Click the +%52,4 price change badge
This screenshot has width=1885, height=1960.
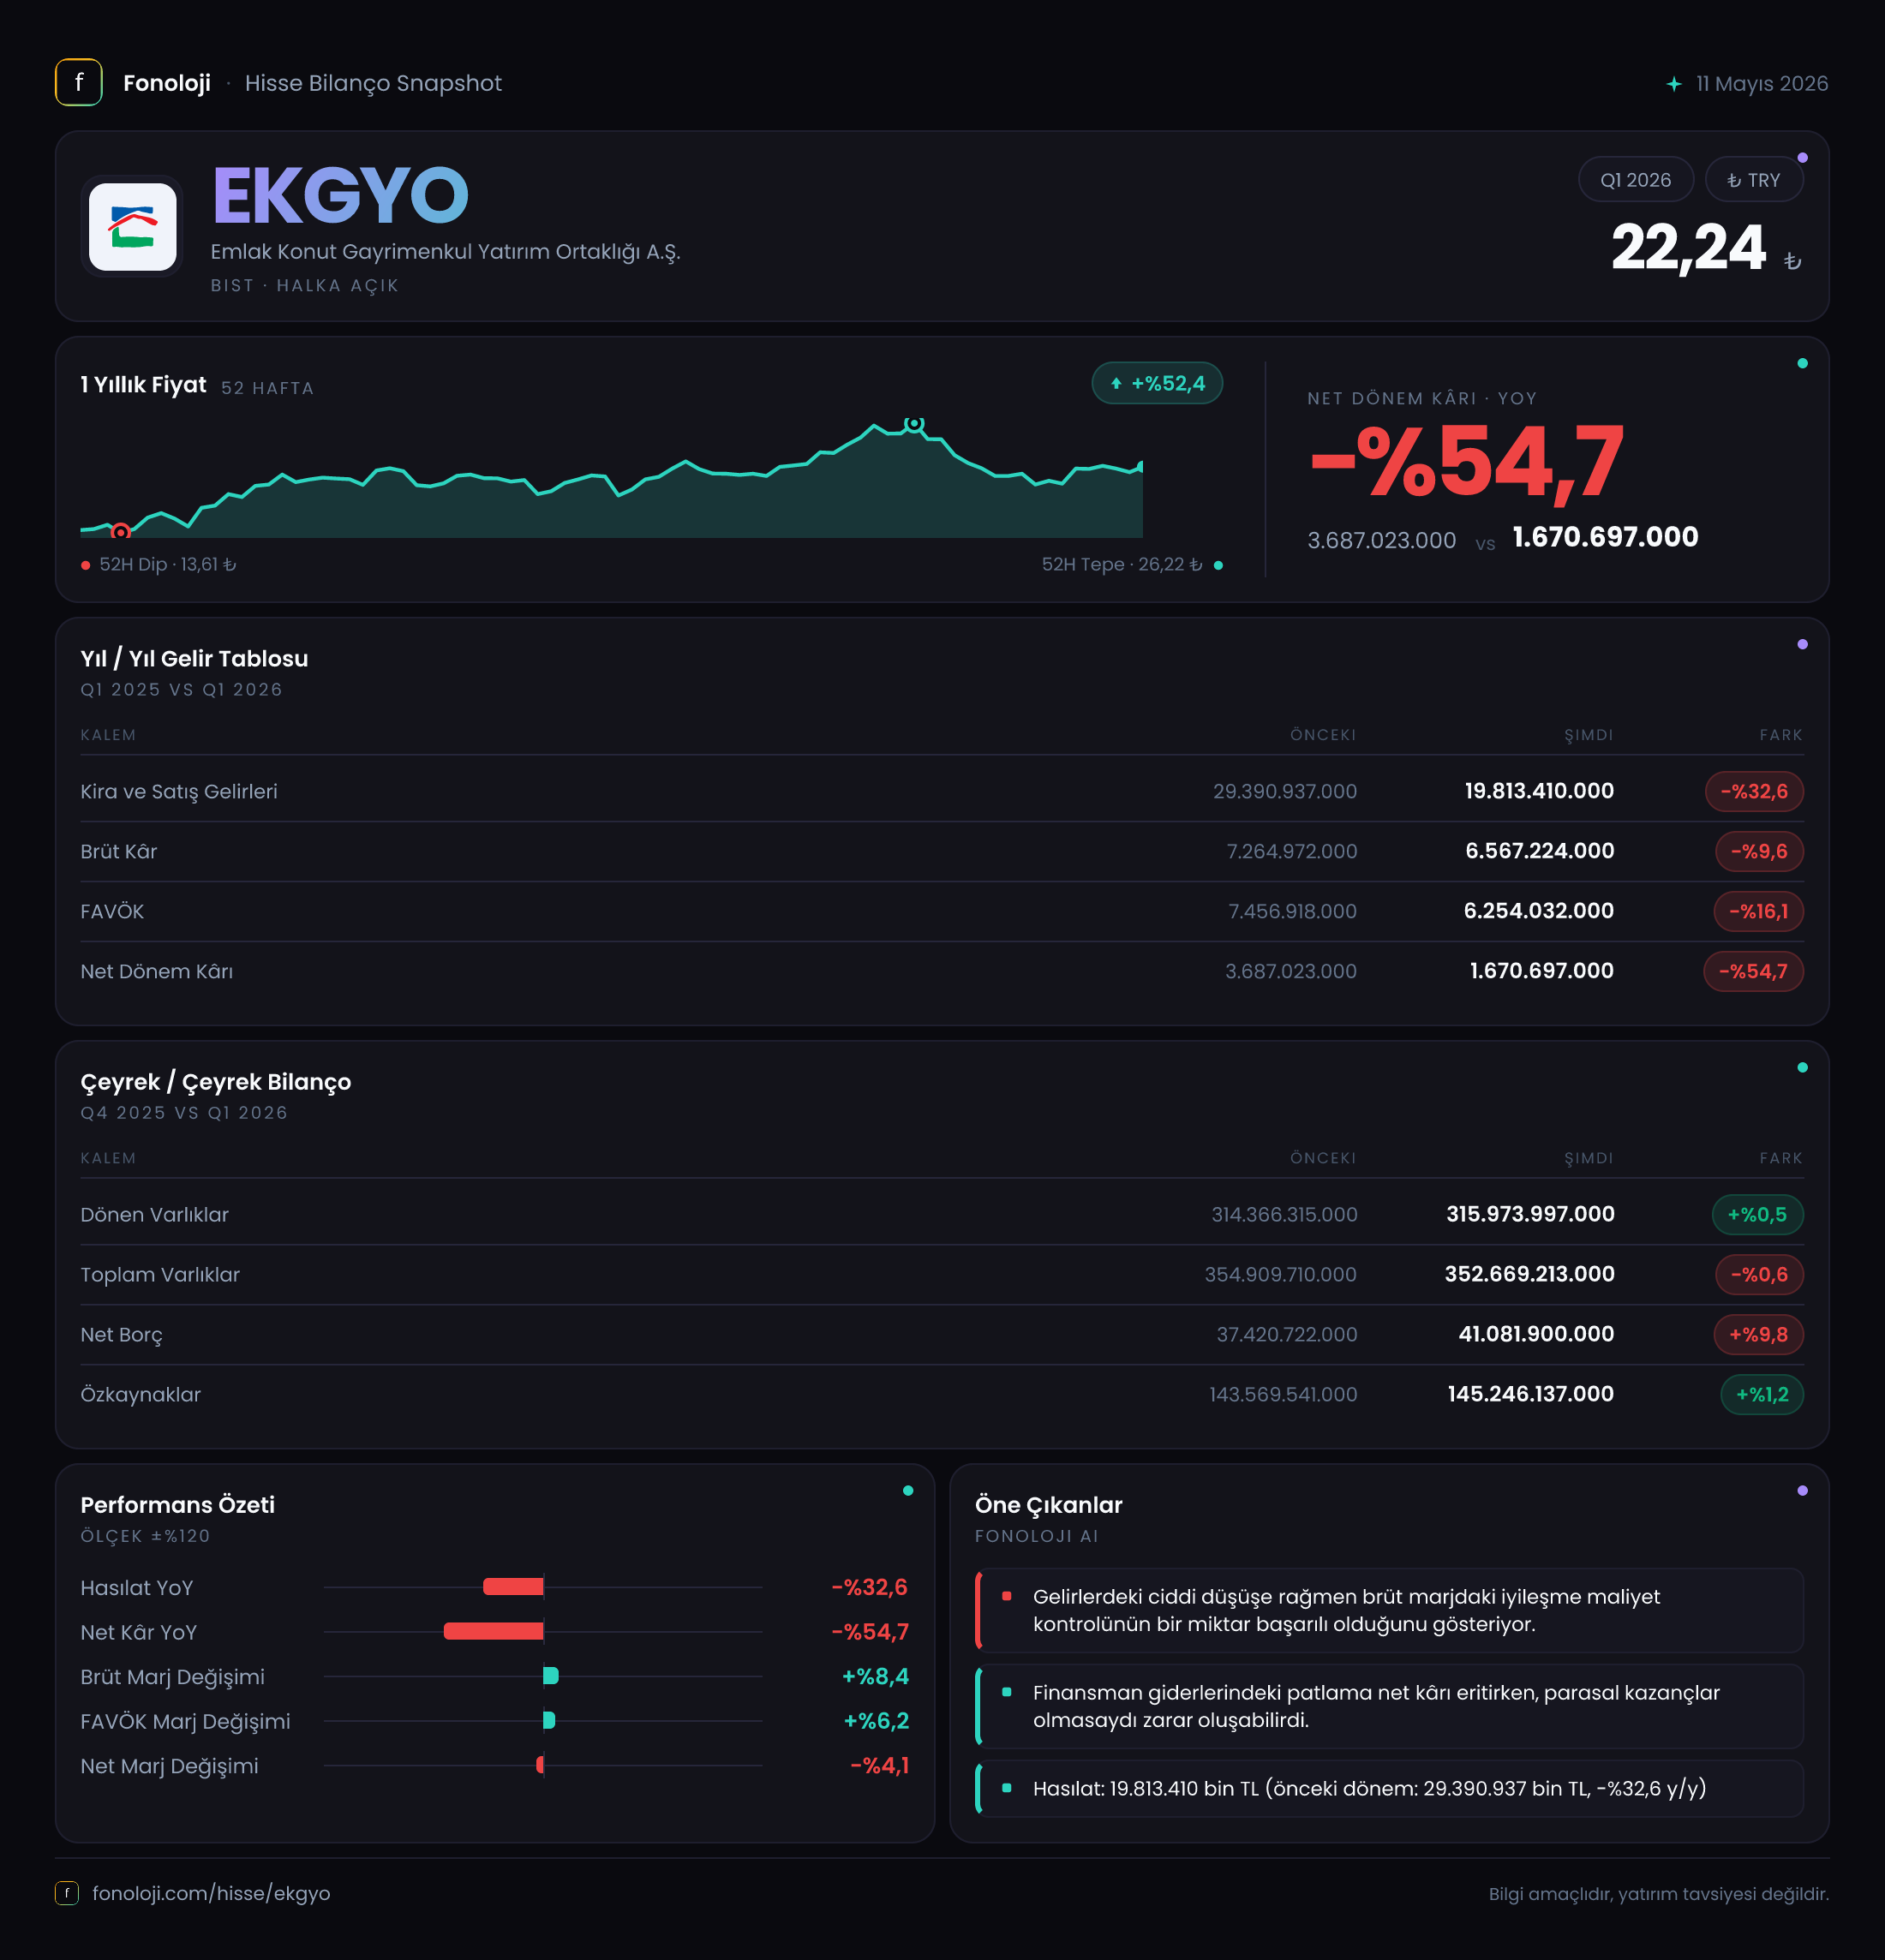coord(1157,383)
